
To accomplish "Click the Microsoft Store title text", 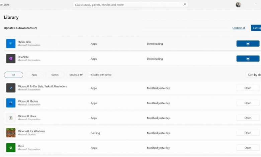I will 27,116.
